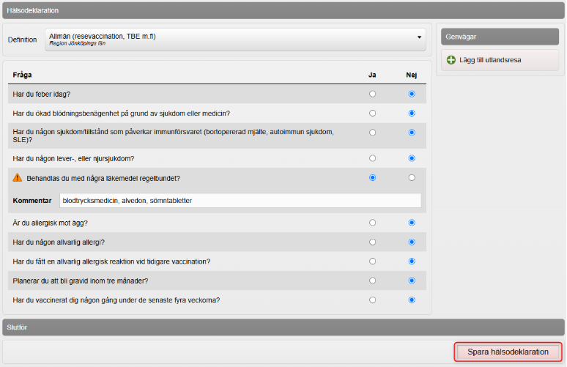Click the Definition dropdown arrow

point(420,37)
